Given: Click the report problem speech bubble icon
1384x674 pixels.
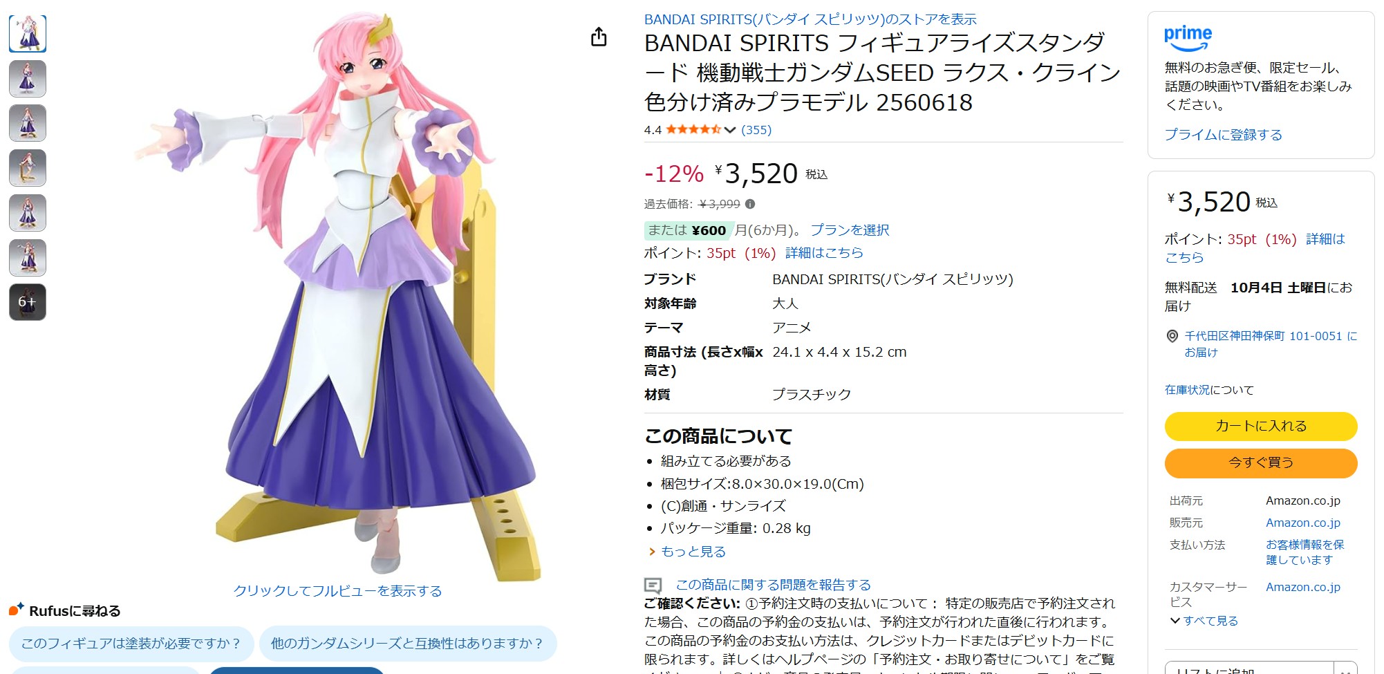Looking at the screenshot, I should pos(652,584).
